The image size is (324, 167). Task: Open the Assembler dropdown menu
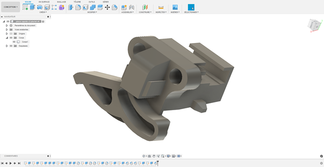(128, 12)
